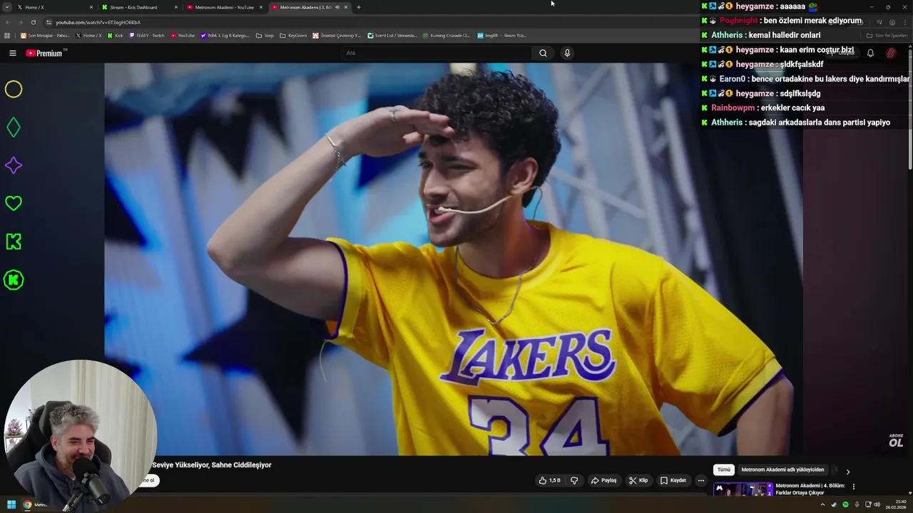View site information icon in address bar

[49, 22]
